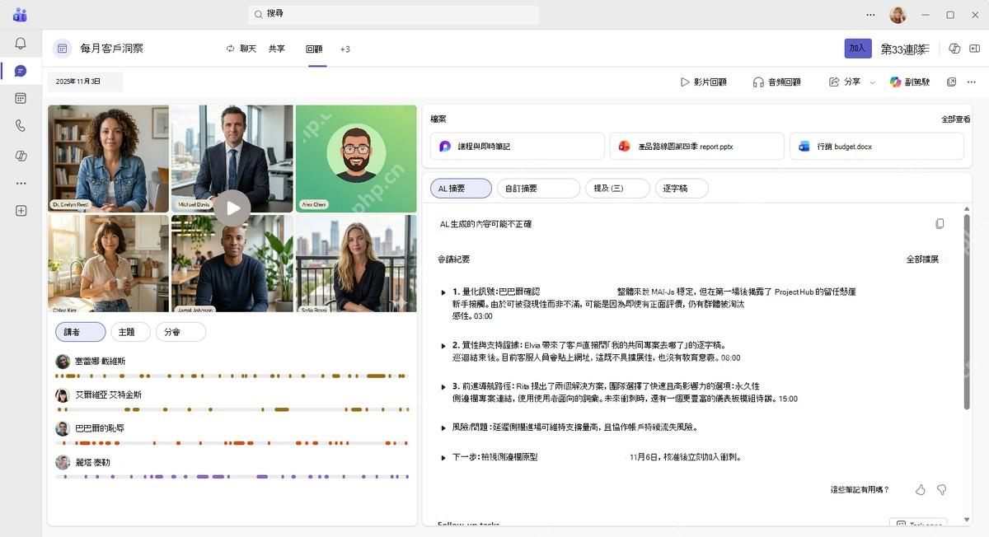Select the 提及 (三) tab

617,189
